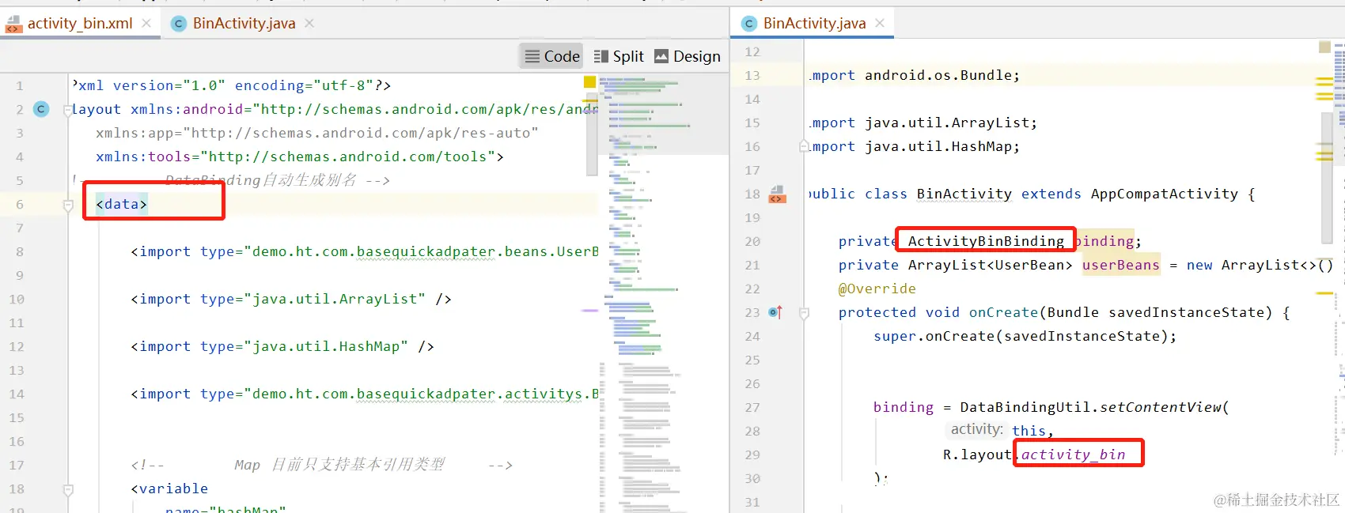
Task: Collapse the layout tag fold on line 2
Action: pyautogui.click(x=68, y=111)
